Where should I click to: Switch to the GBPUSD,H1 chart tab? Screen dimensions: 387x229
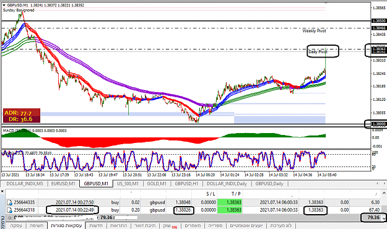pyautogui.click(x=186, y=184)
